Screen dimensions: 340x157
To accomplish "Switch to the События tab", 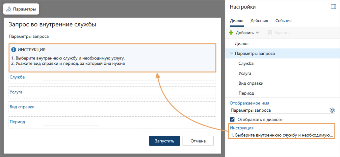I will 283,21.
